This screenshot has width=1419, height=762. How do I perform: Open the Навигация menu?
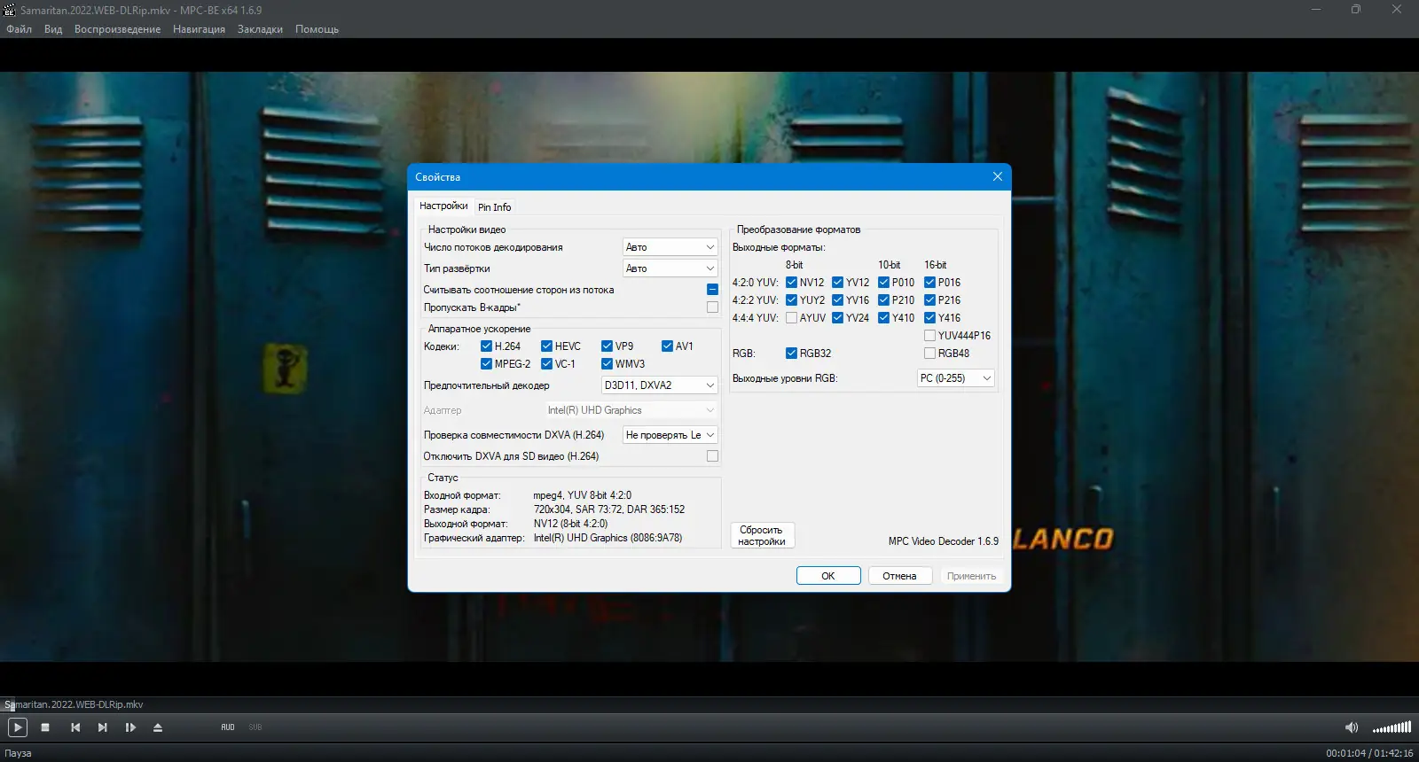tap(199, 29)
